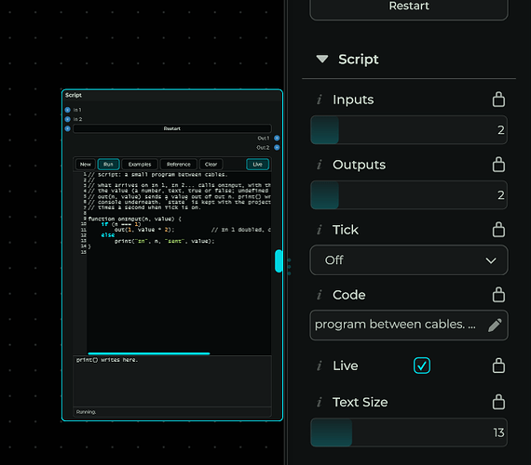Viewport: 531px width, 465px height.
Task: Open the Tick dropdown set to Off
Action: click(x=409, y=260)
